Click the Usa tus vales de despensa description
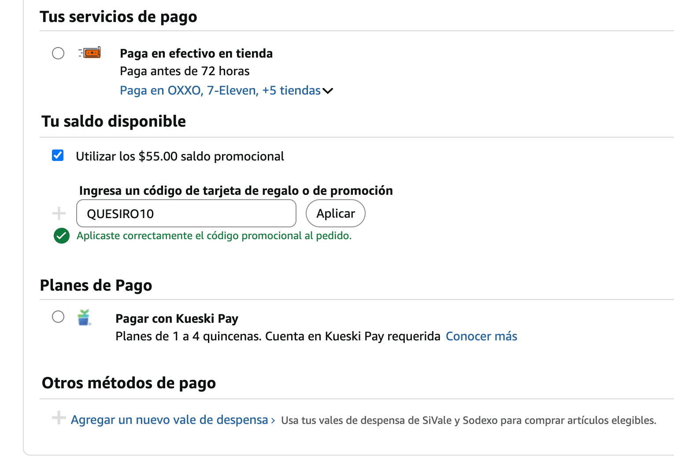 pyautogui.click(x=469, y=420)
